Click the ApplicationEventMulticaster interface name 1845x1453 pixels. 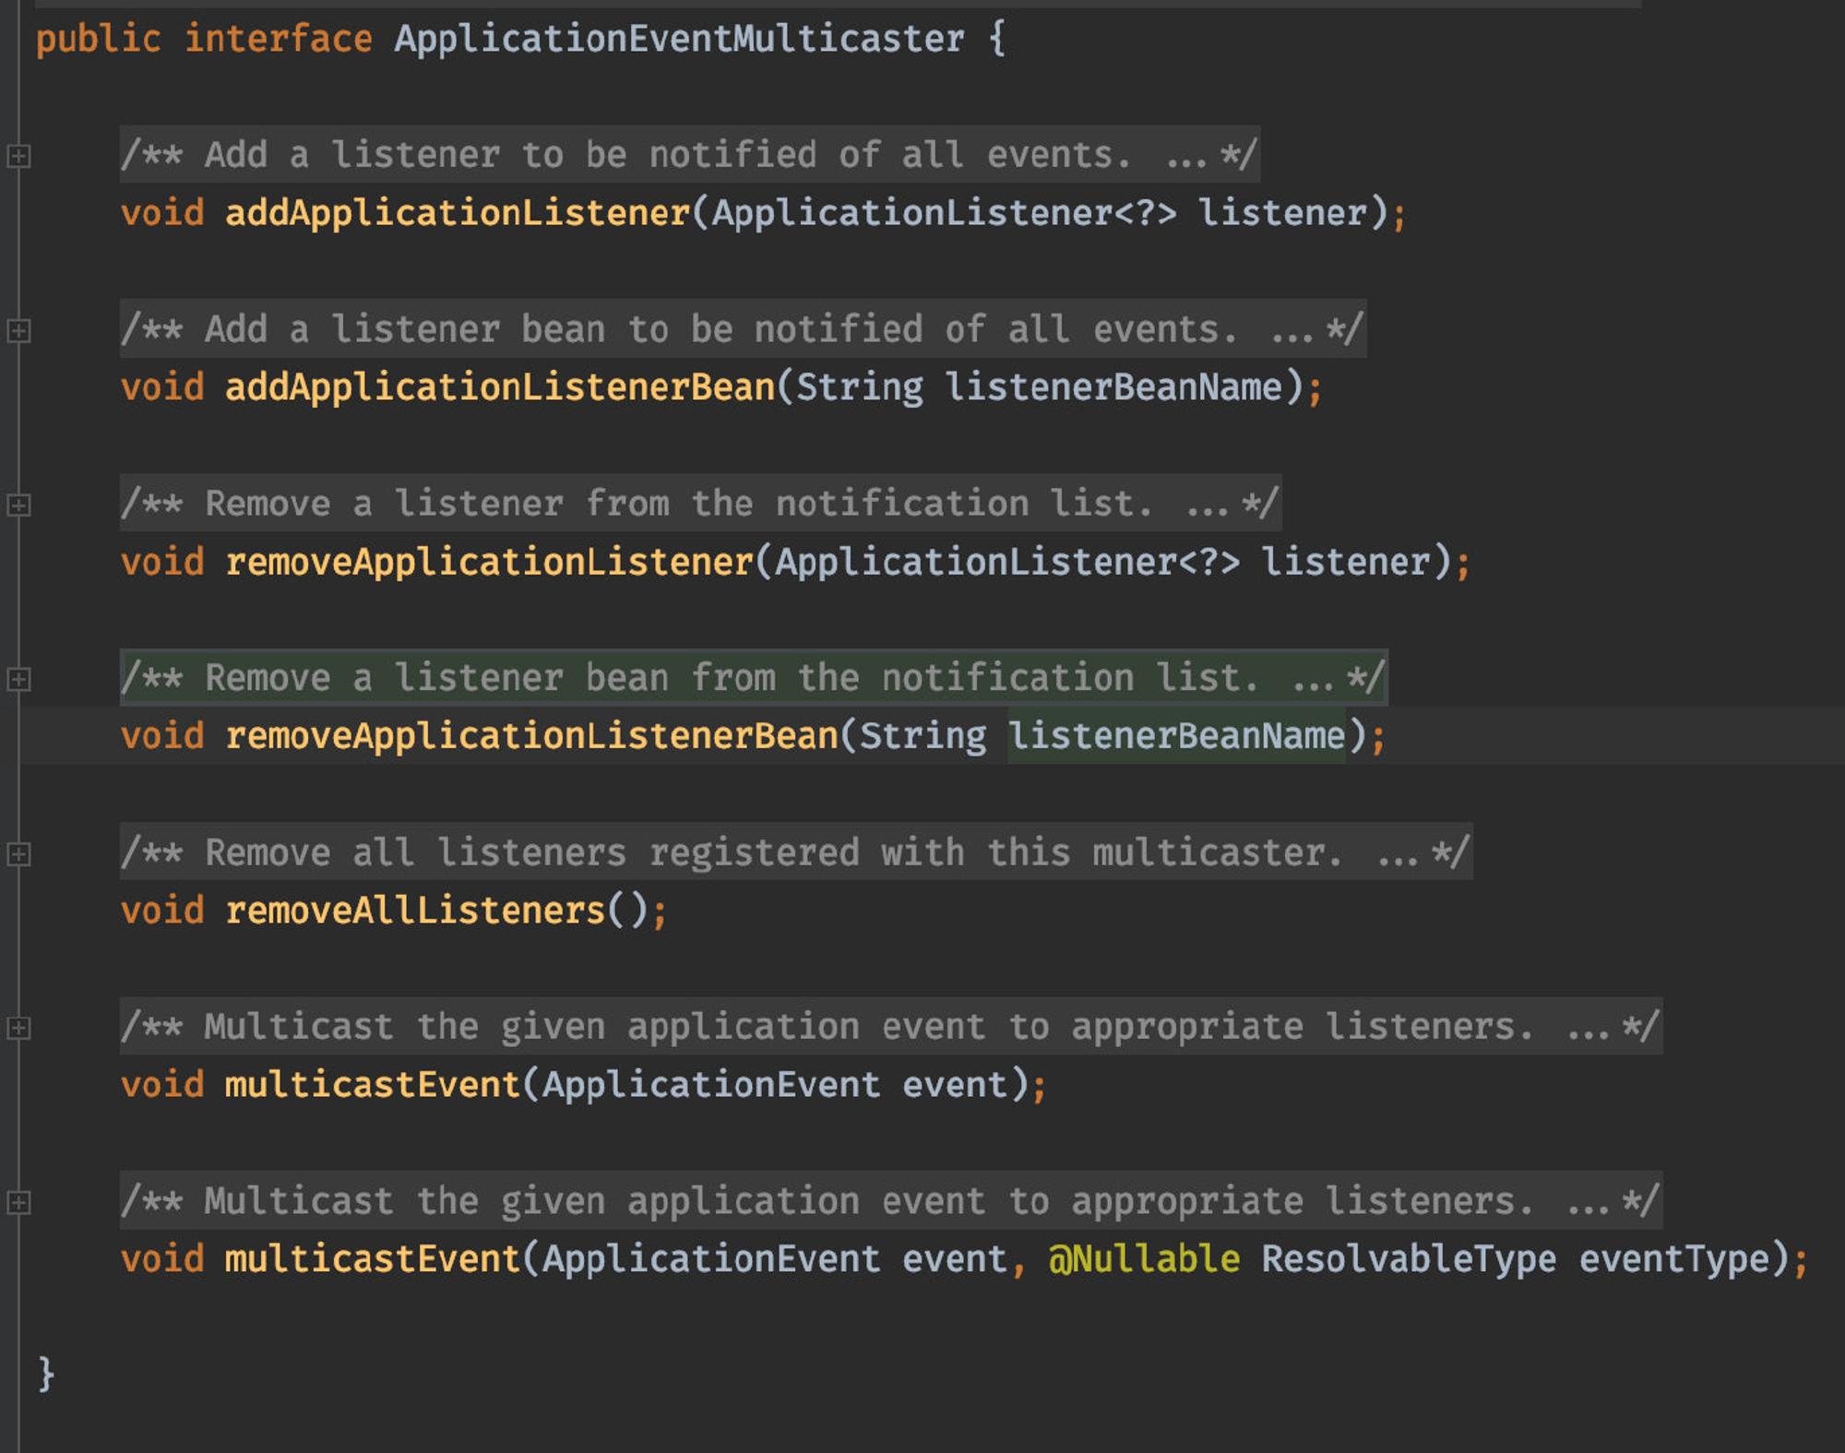[x=679, y=39]
